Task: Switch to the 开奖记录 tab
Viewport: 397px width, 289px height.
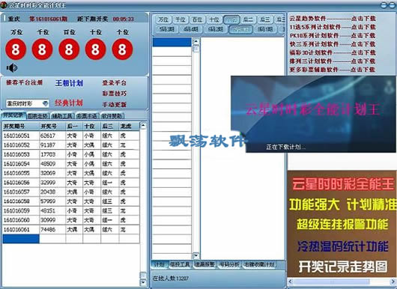Action: (x=13, y=115)
